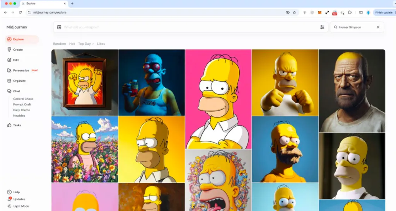Click the image upload icon in prompt bar
Screen dimensions: 396x211
pyautogui.click(x=59, y=27)
